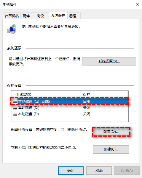Select the 本地磁盘 (D:) row
142x178 pixels.
(x=70, y=108)
